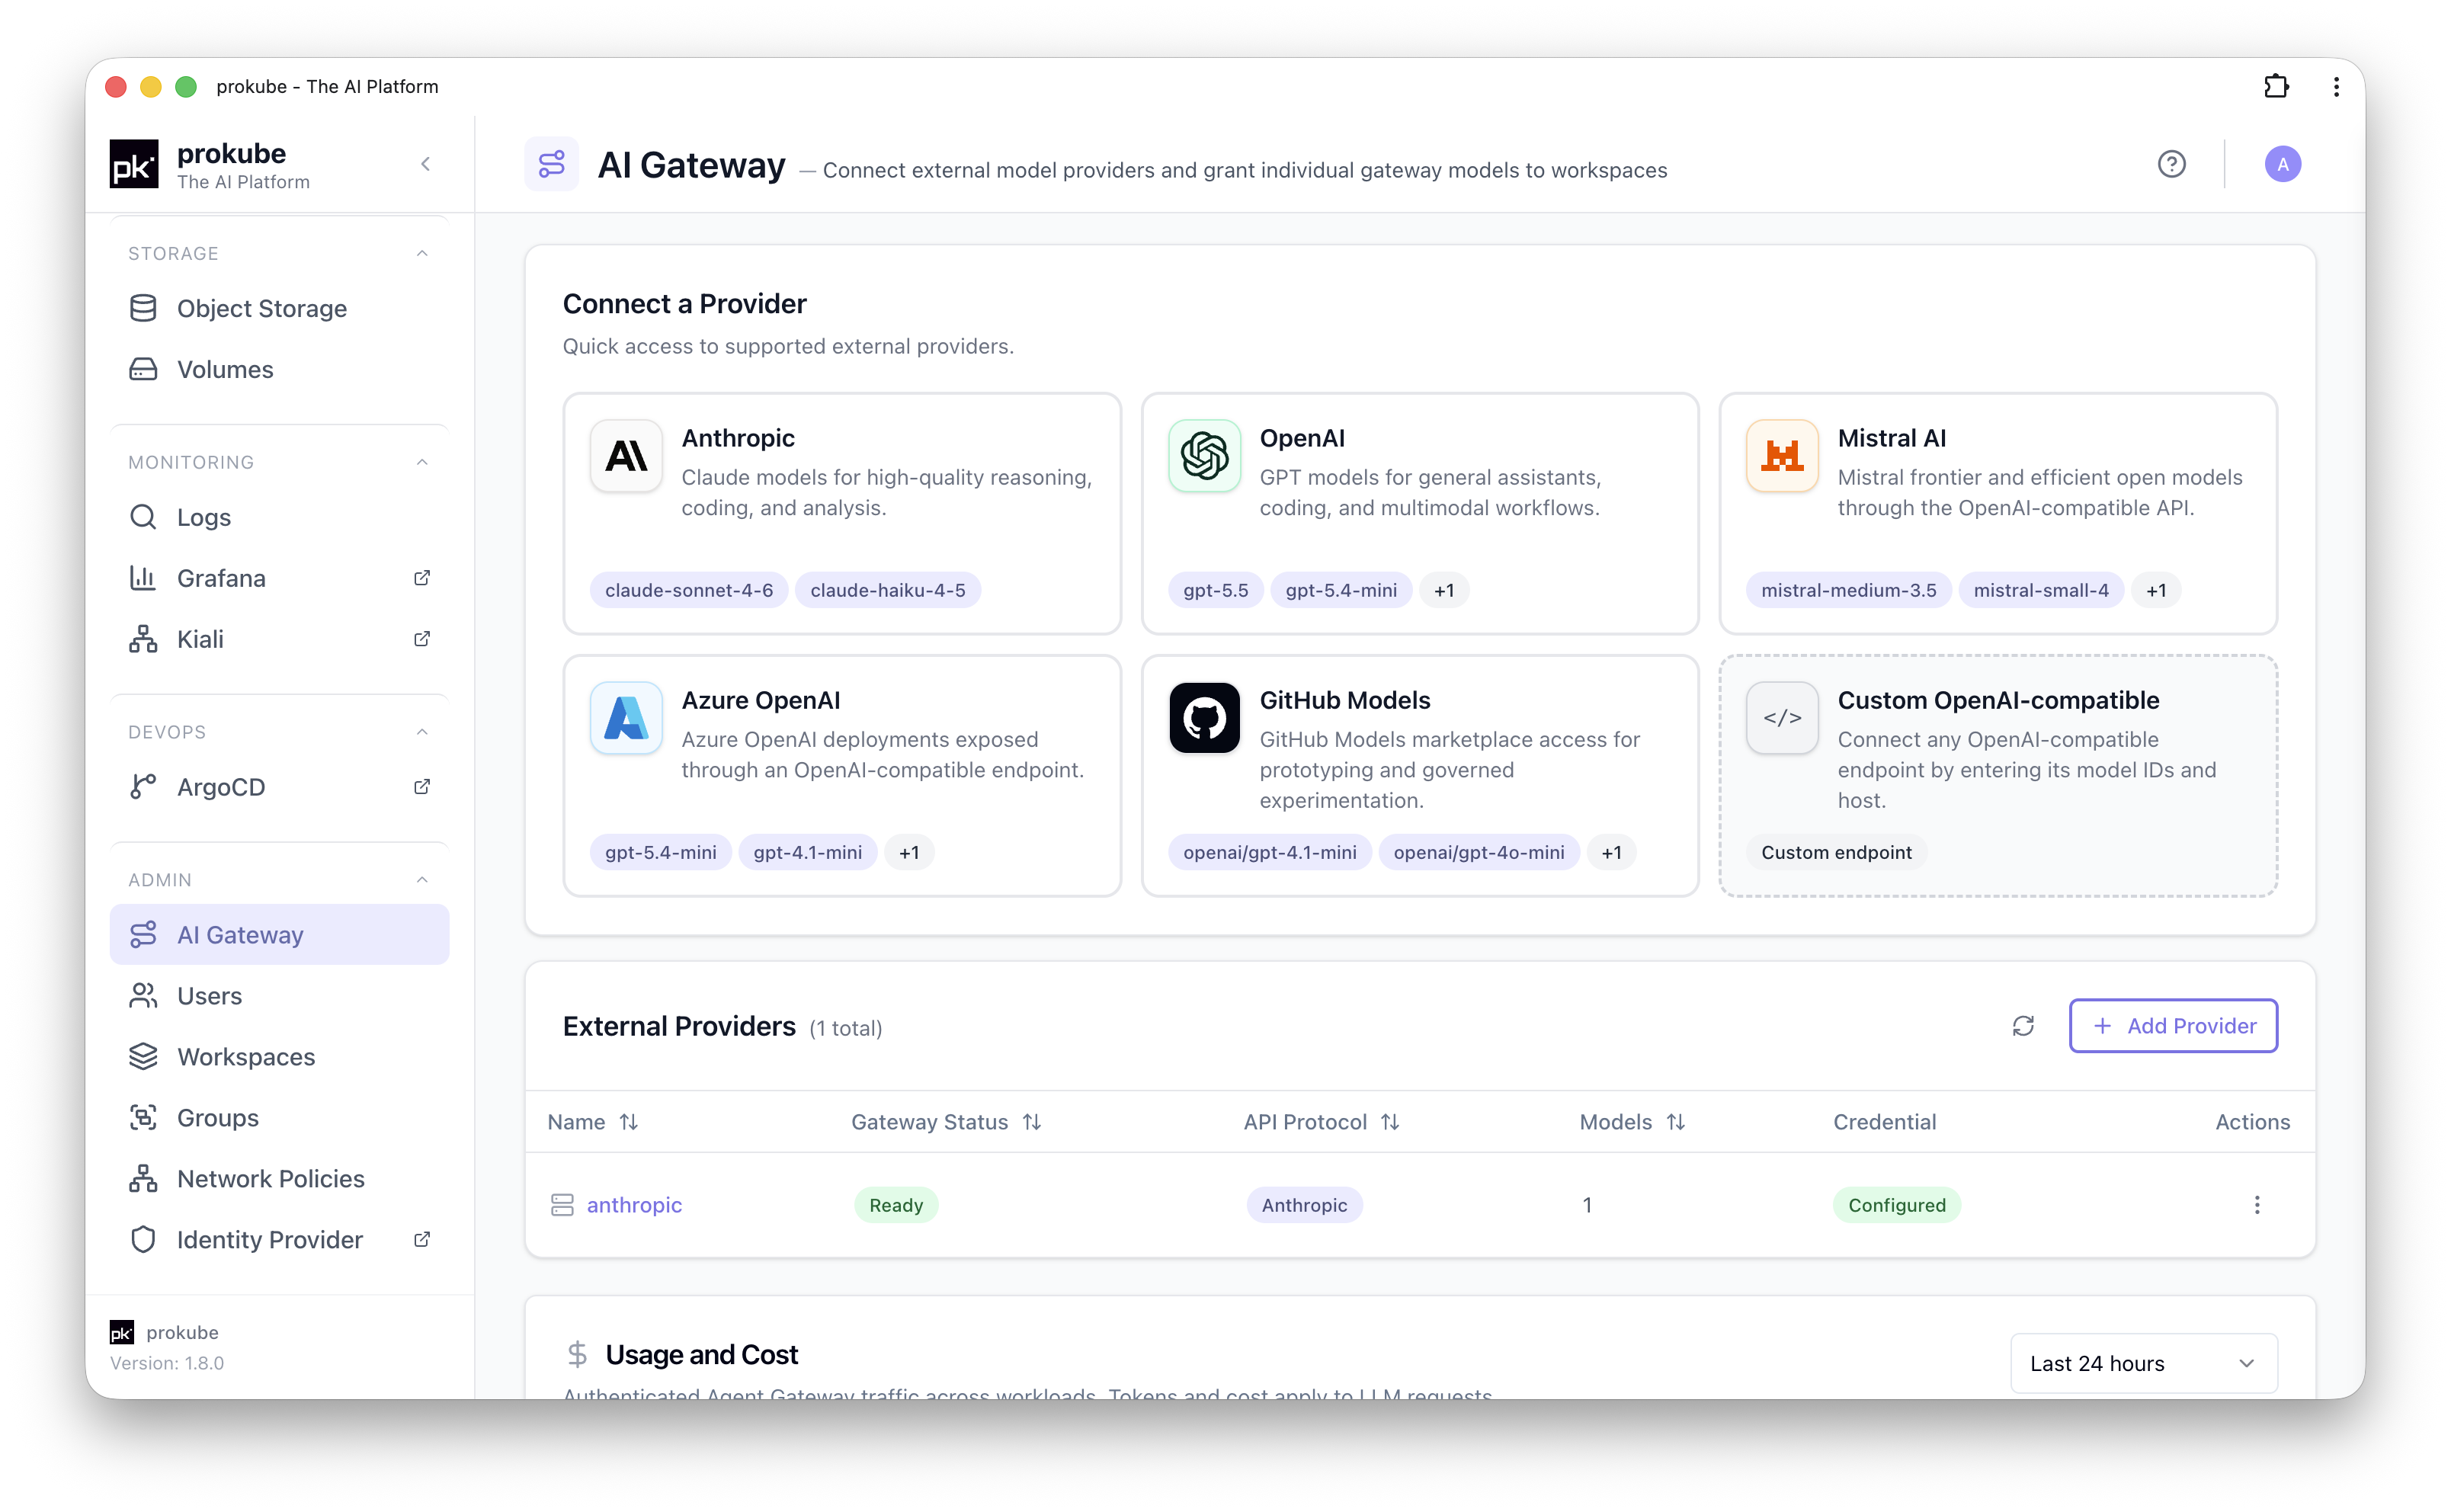Open Groups in sidebar
This screenshot has width=2451, height=1512.
coord(280,1119)
